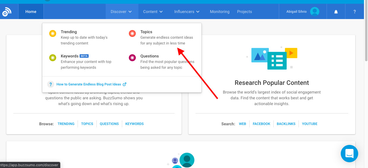Search YOUTUBE link
This screenshot has height=168, width=368.
(310, 124)
